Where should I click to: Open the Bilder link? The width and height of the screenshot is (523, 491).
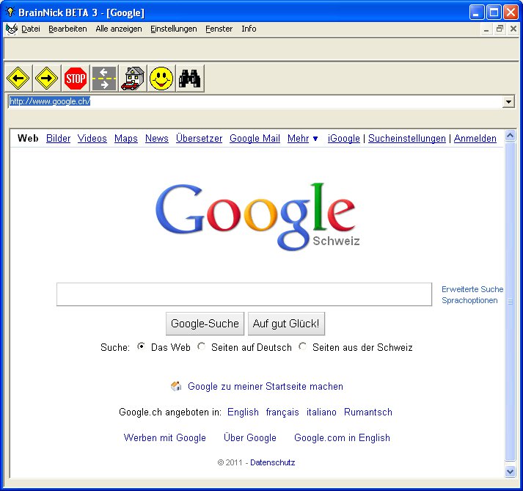point(59,138)
